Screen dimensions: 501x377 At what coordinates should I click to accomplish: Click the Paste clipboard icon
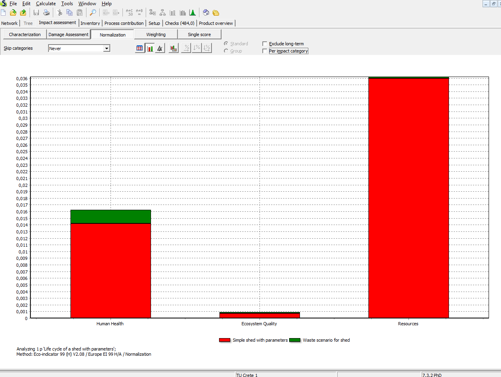click(80, 12)
